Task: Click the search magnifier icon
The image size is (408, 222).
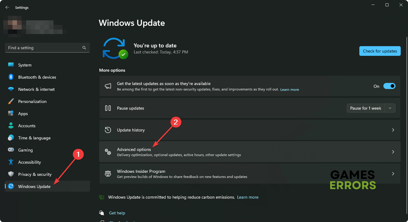Action: point(84,48)
